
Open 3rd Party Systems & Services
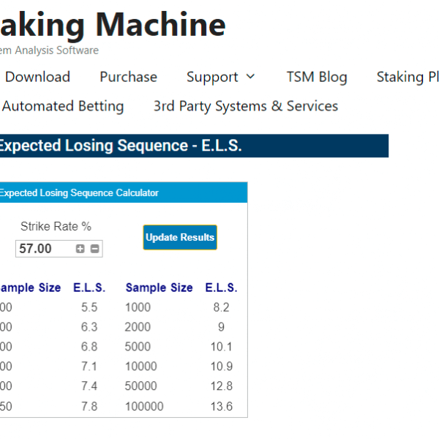[246, 106]
